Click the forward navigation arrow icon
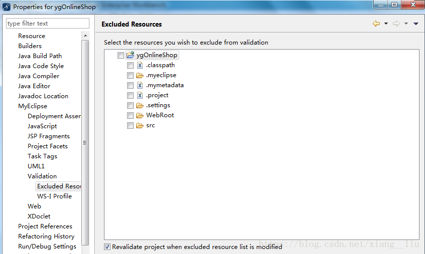Image resolution: width=425 pixels, height=254 pixels. click(396, 24)
